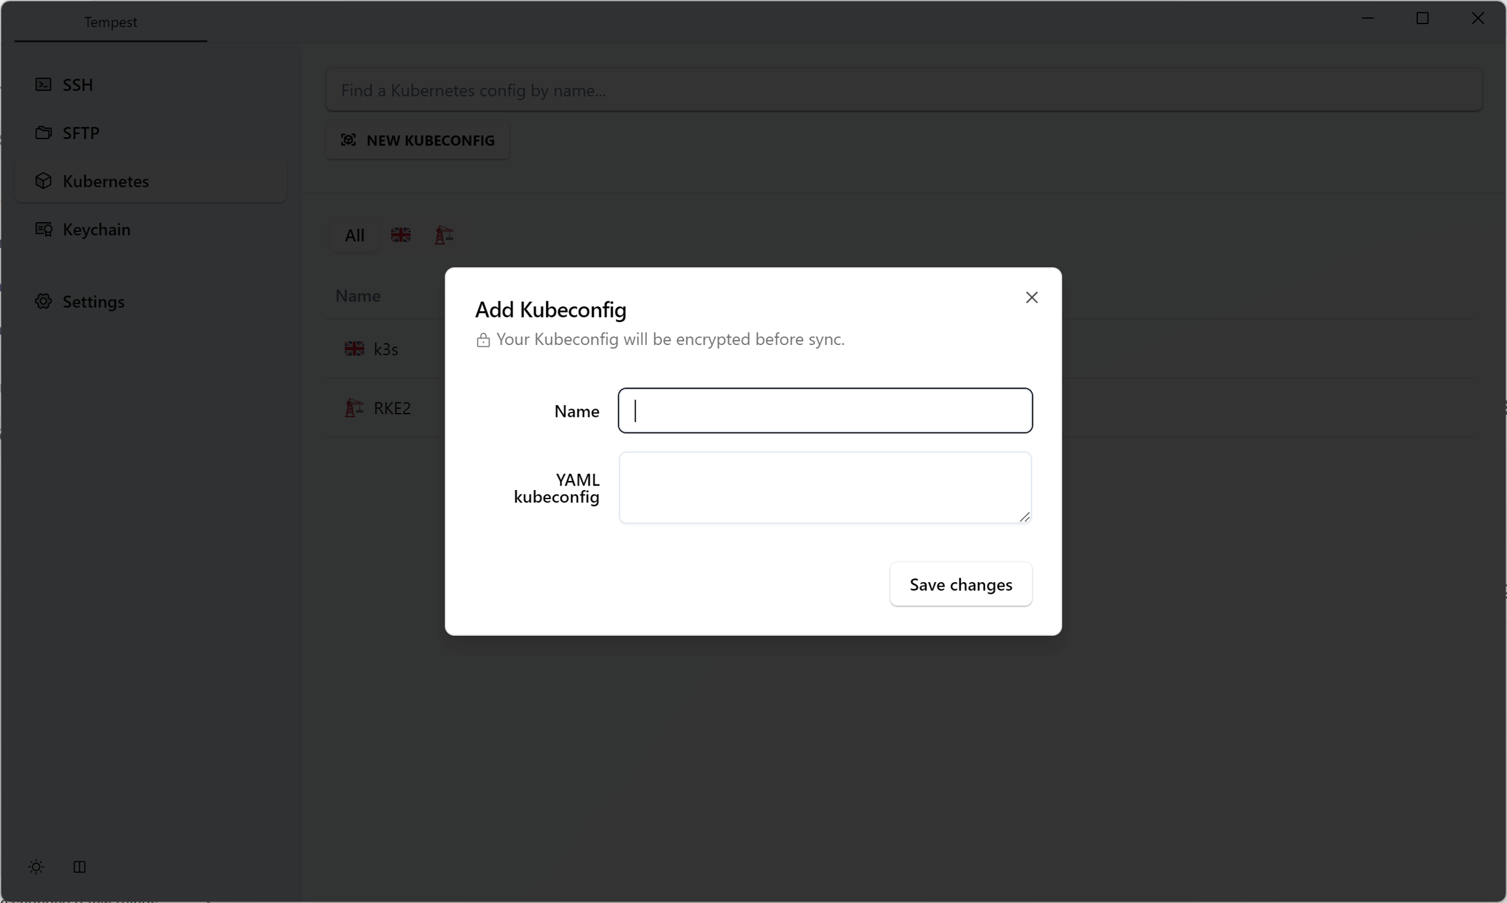Screen dimensions: 1507x903
Task: Select Kubernetes in the sidebar
Action: [x=150, y=181]
